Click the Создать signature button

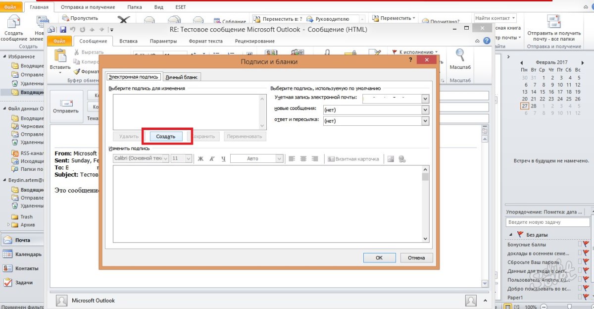click(166, 136)
